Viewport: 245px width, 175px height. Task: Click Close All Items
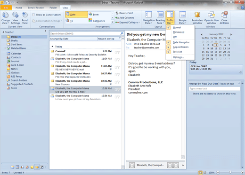tap(224, 18)
